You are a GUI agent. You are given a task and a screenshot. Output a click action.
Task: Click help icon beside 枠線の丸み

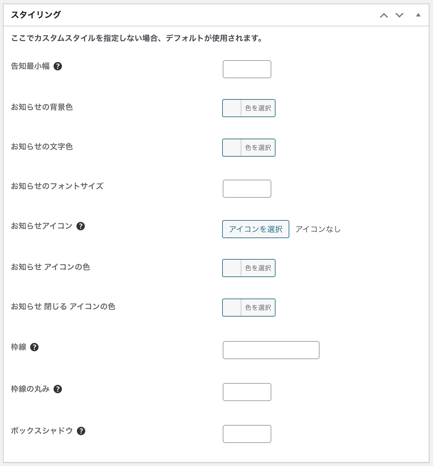pos(58,389)
